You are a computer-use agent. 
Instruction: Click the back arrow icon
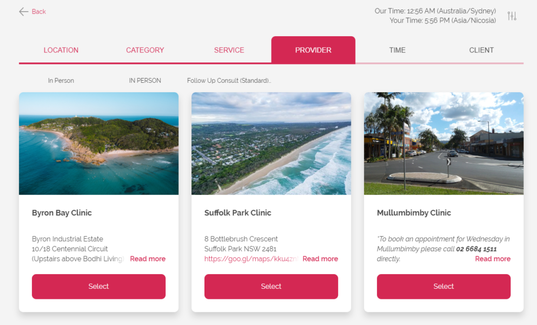[x=23, y=12]
